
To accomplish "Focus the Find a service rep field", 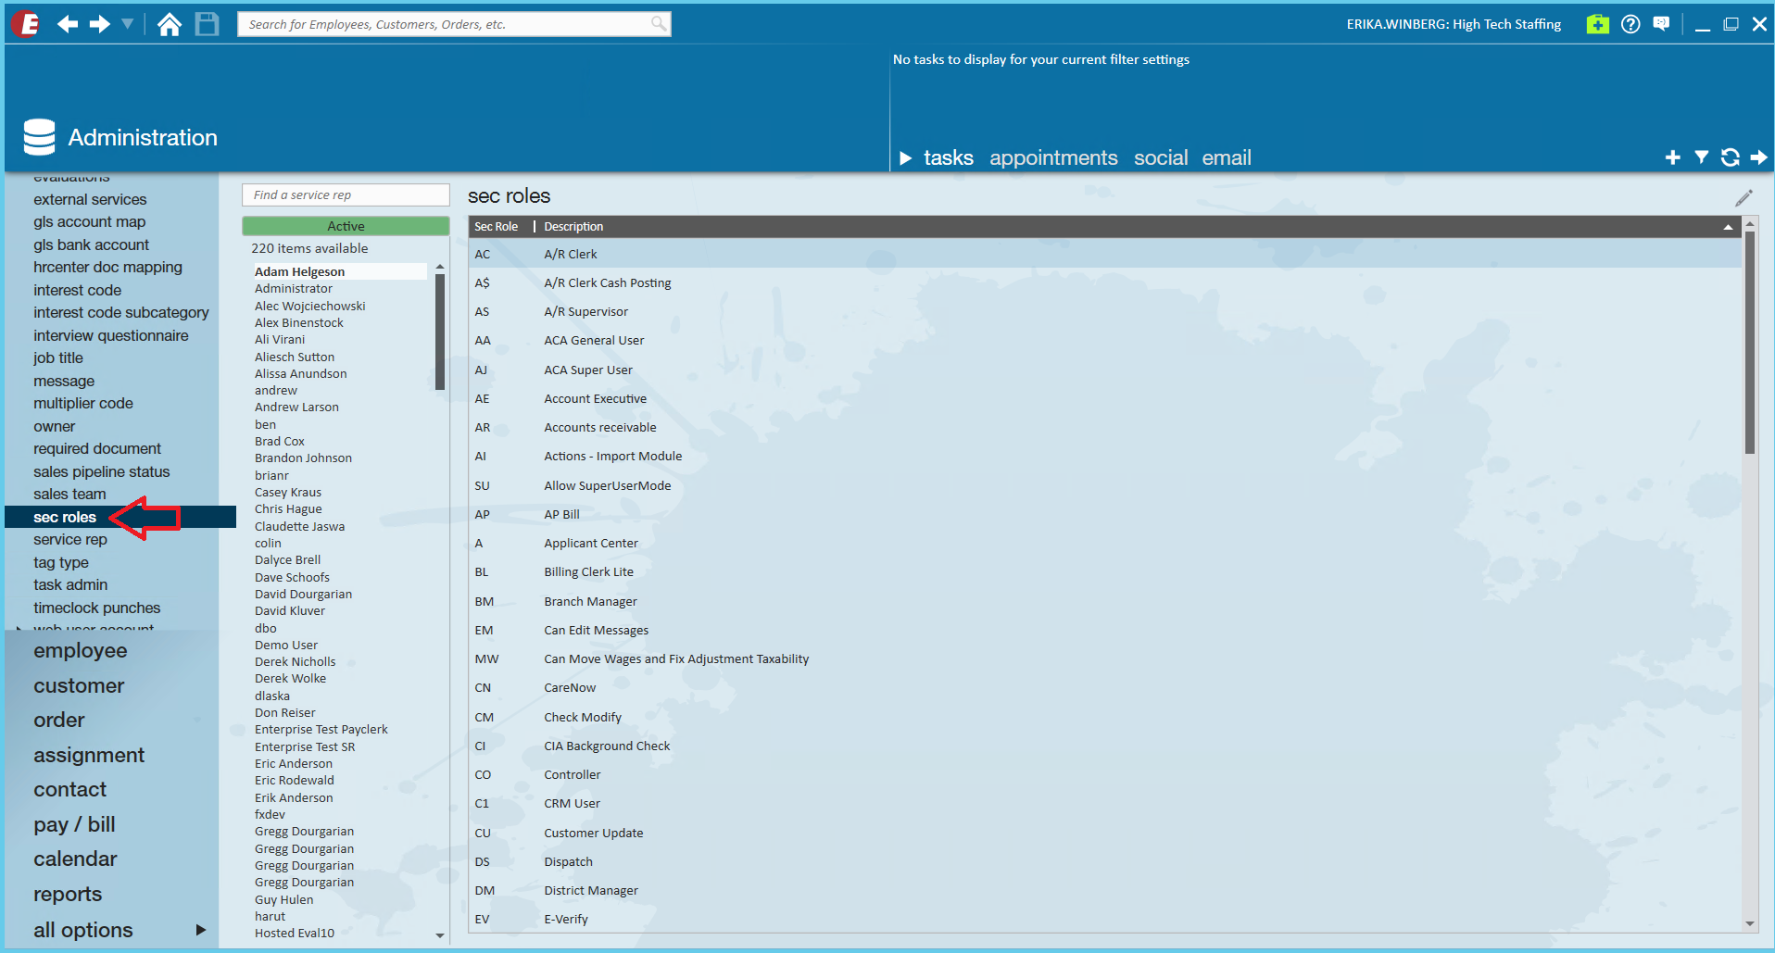I will (346, 195).
